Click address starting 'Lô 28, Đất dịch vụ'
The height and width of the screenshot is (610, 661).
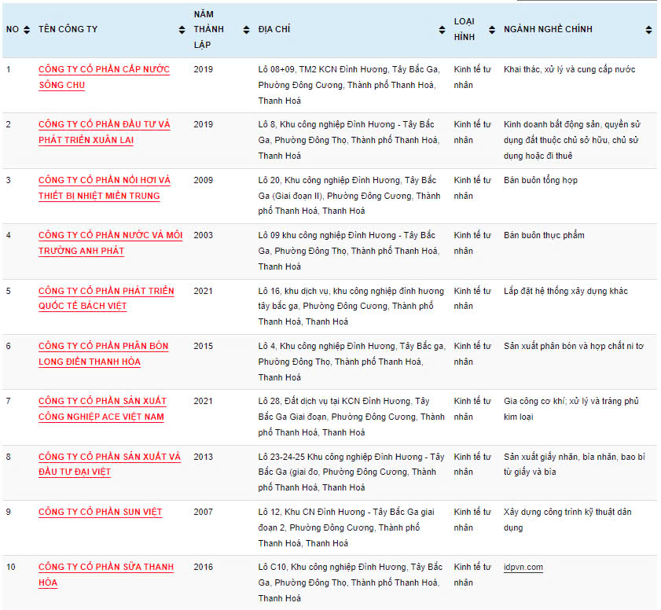tap(351, 417)
